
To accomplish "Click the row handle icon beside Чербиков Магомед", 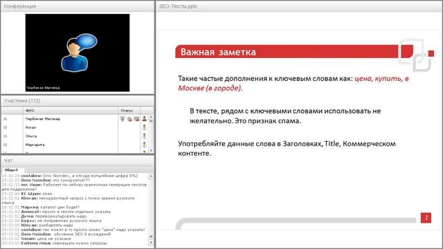I will [5, 119].
